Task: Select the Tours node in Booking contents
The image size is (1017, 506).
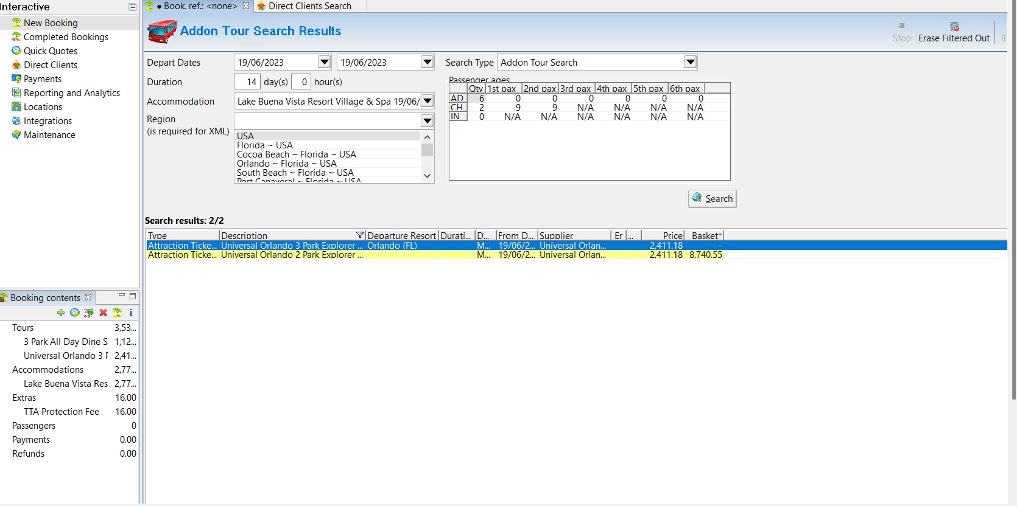Action: click(x=23, y=328)
